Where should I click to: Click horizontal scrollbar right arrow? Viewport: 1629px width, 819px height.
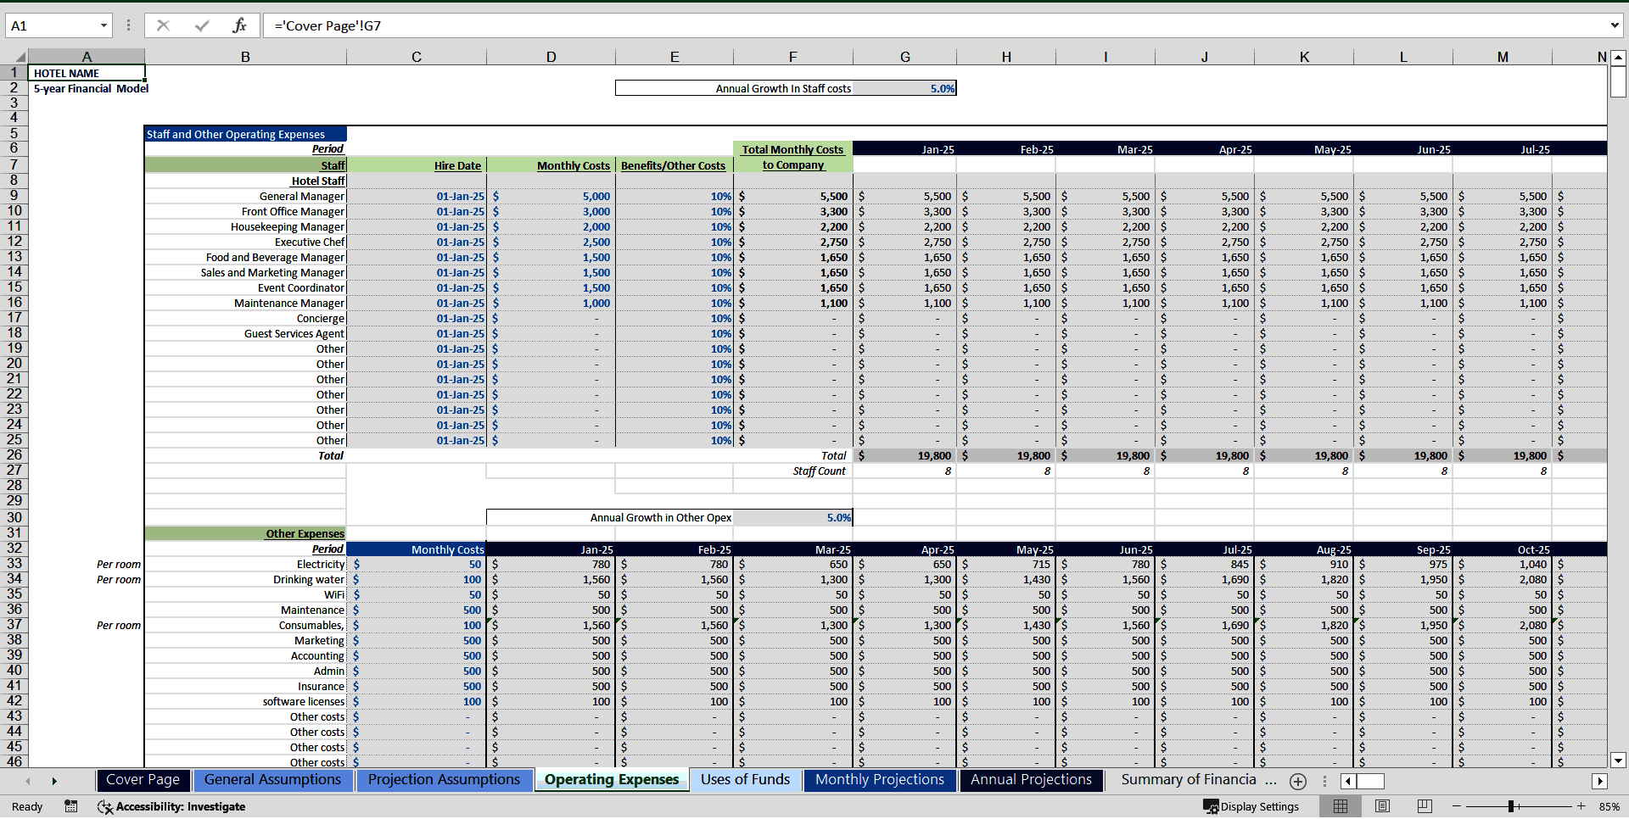1599,781
